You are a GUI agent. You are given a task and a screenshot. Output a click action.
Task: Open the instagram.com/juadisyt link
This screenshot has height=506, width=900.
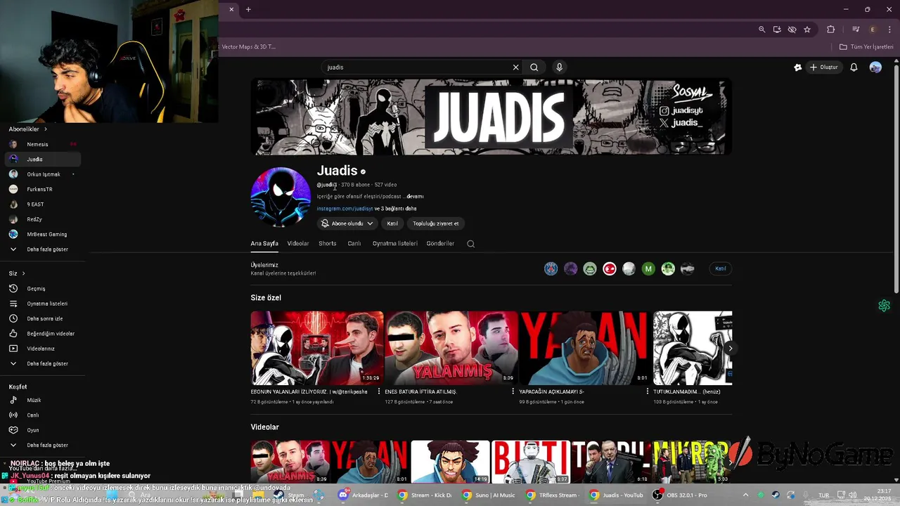[x=345, y=209]
